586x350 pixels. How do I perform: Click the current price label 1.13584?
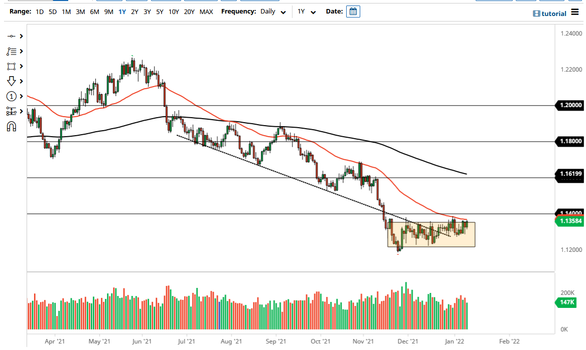571,221
